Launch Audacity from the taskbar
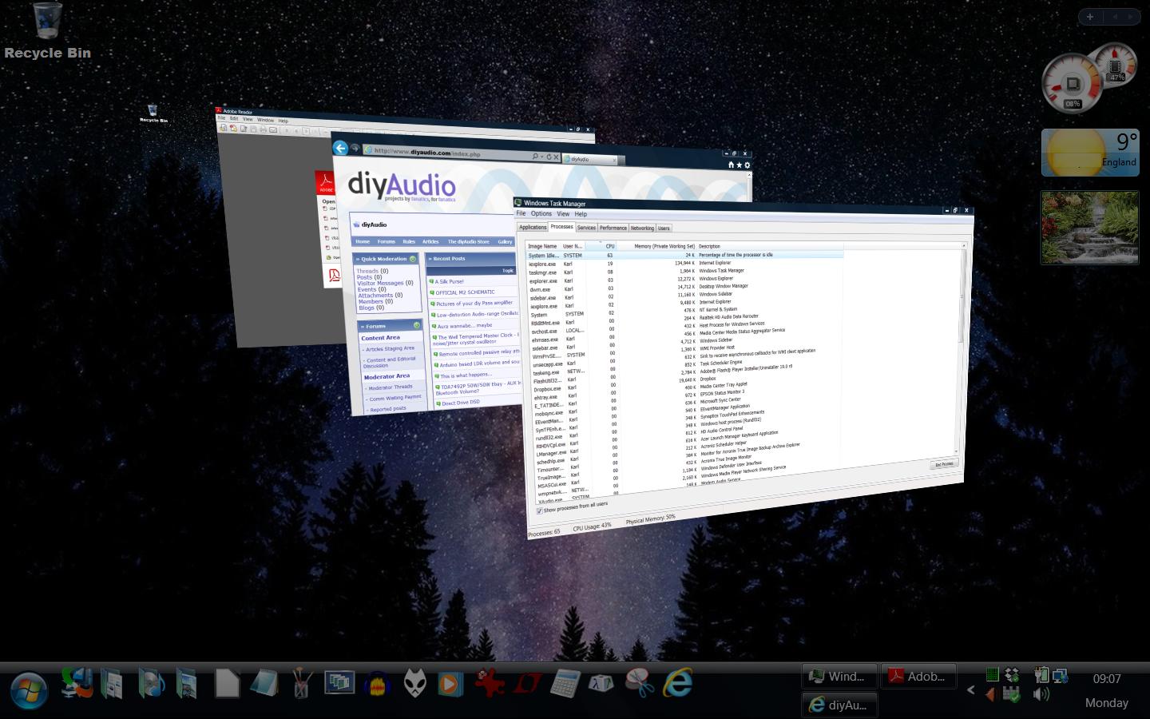This screenshot has width=1150, height=719. pyautogui.click(x=379, y=684)
